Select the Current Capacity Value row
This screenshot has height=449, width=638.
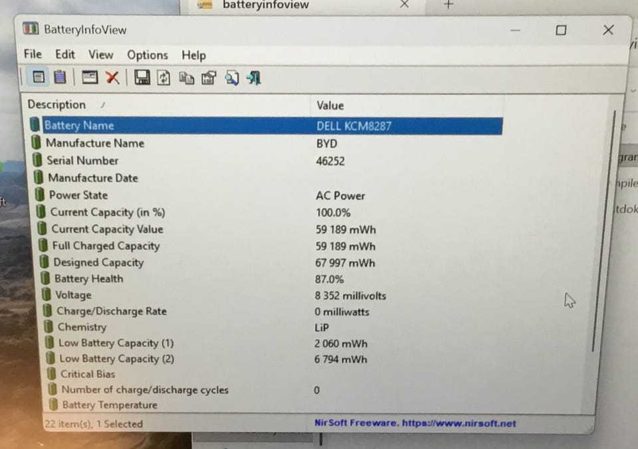(270, 229)
